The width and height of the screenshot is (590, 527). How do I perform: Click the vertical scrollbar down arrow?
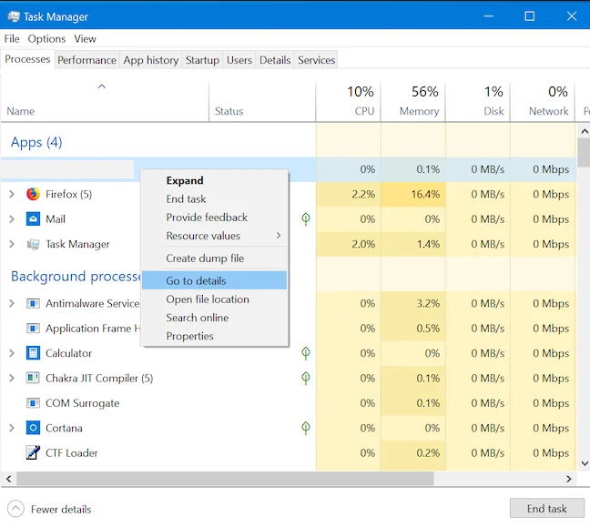(584, 463)
